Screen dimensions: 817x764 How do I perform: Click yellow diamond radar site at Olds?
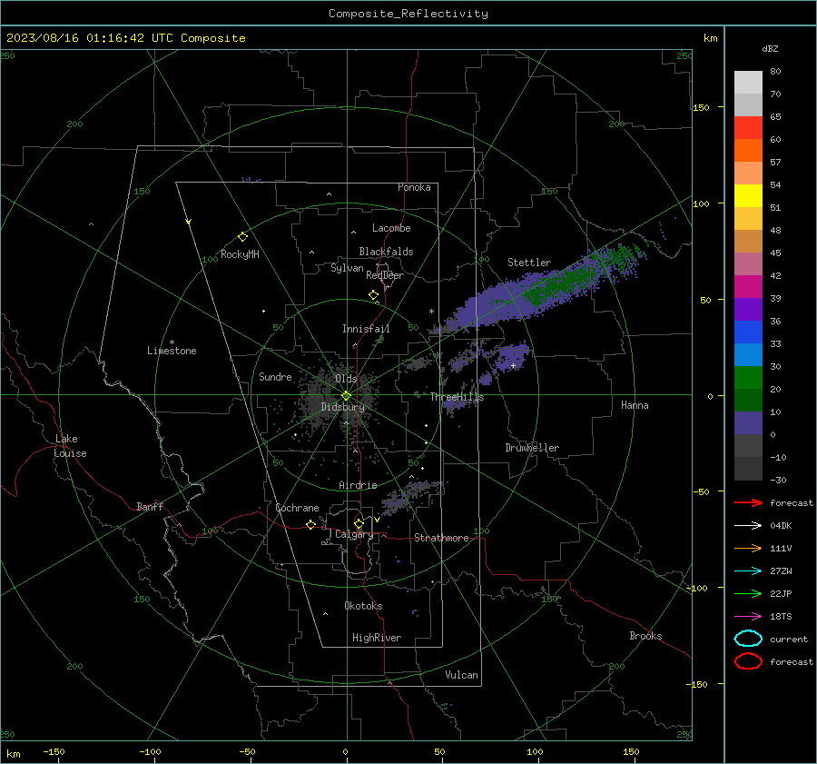click(x=346, y=396)
